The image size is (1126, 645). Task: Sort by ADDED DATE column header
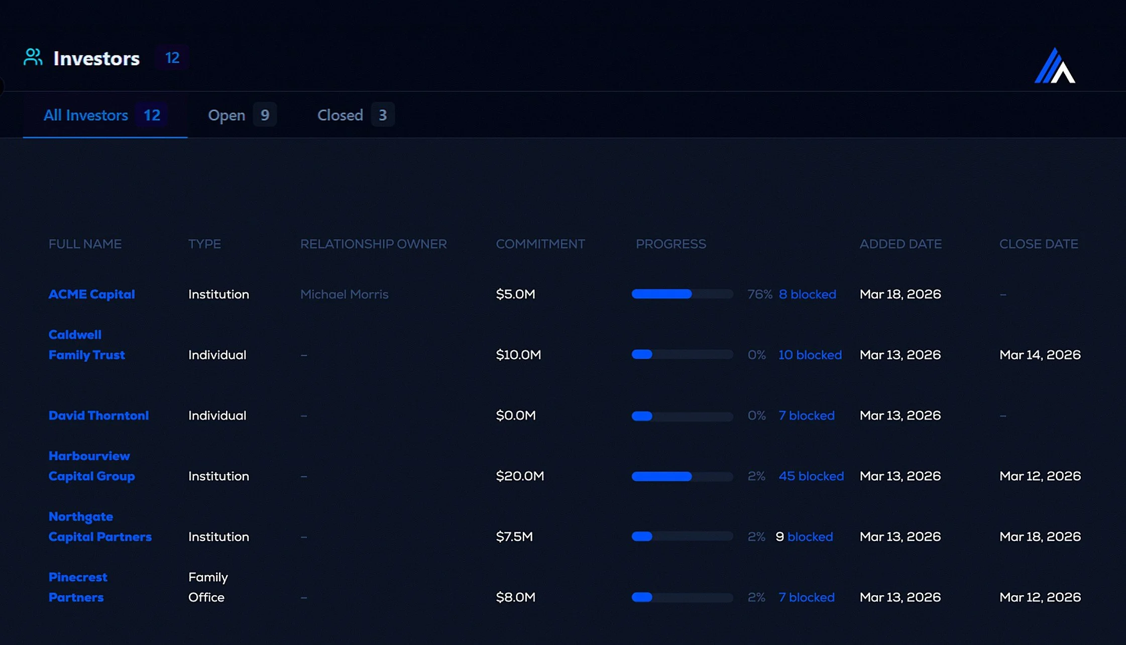pos(900,244)
